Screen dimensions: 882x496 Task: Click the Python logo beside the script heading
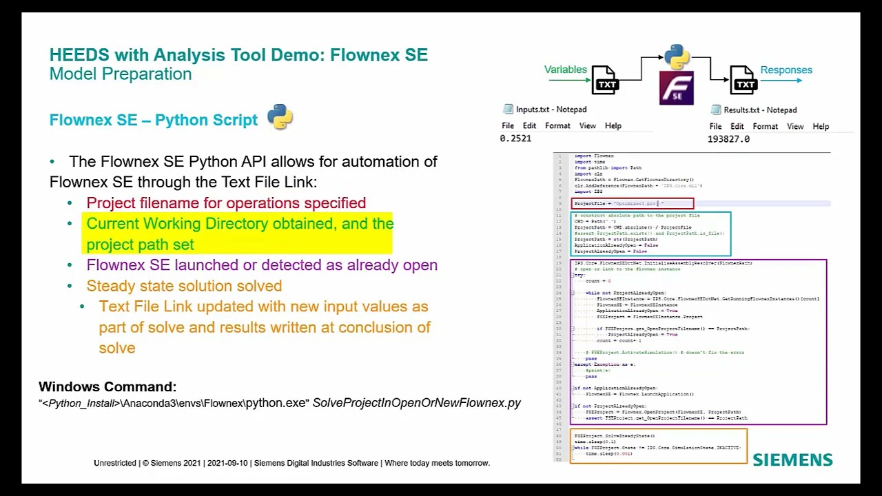[280, 117]
